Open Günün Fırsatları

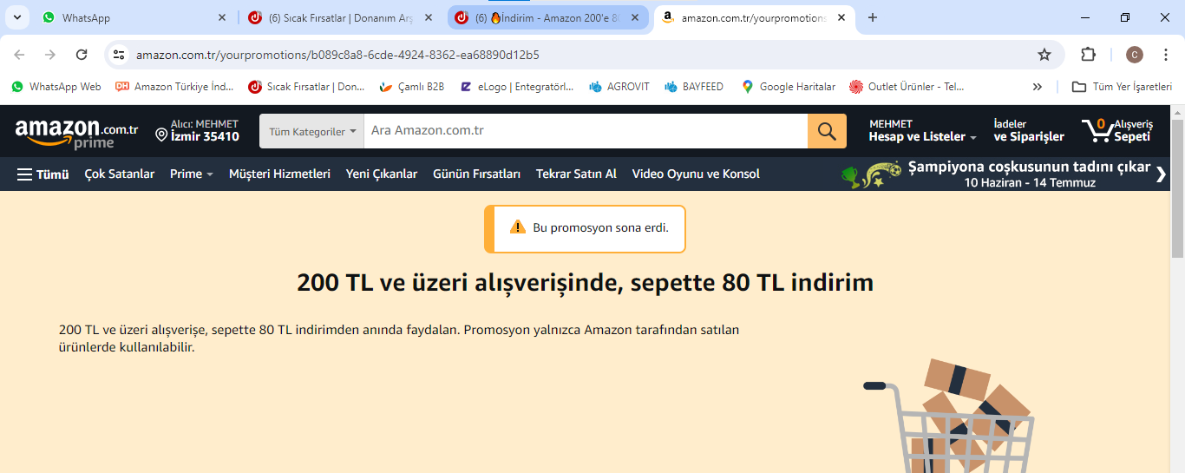click(x=477, y=174)
